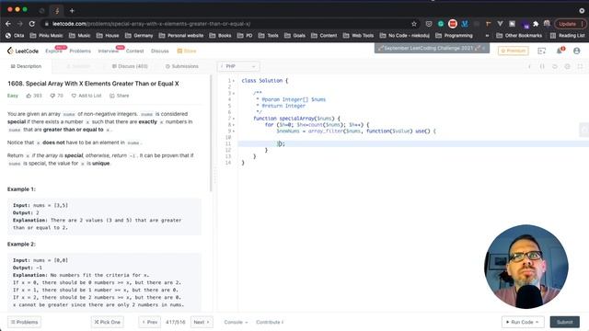
Task: Submit the solution with Submit button
Action: tap(564, 322)
